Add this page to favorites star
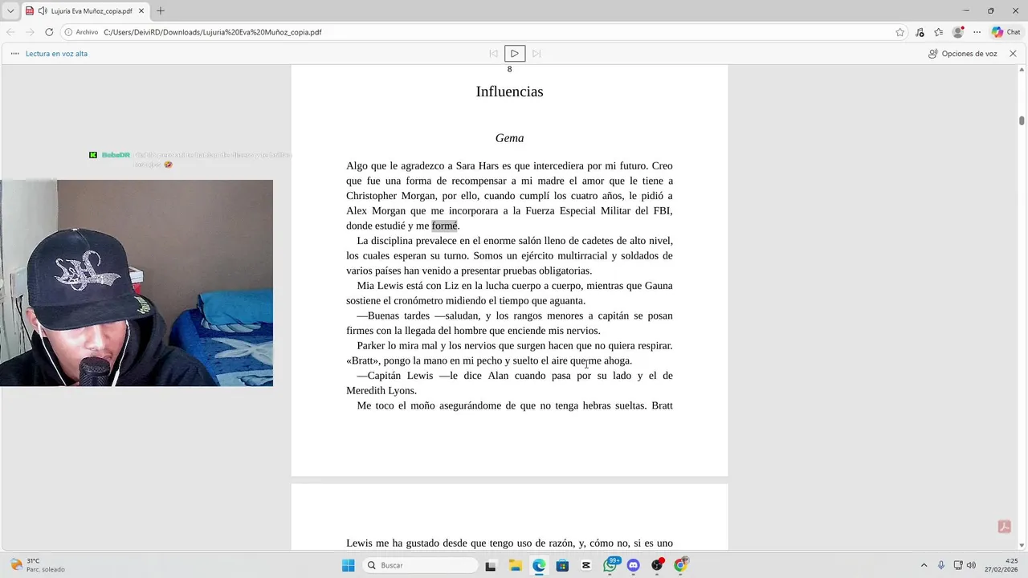The height and width of the screenshot is (578, 1028). pos(900,32)
